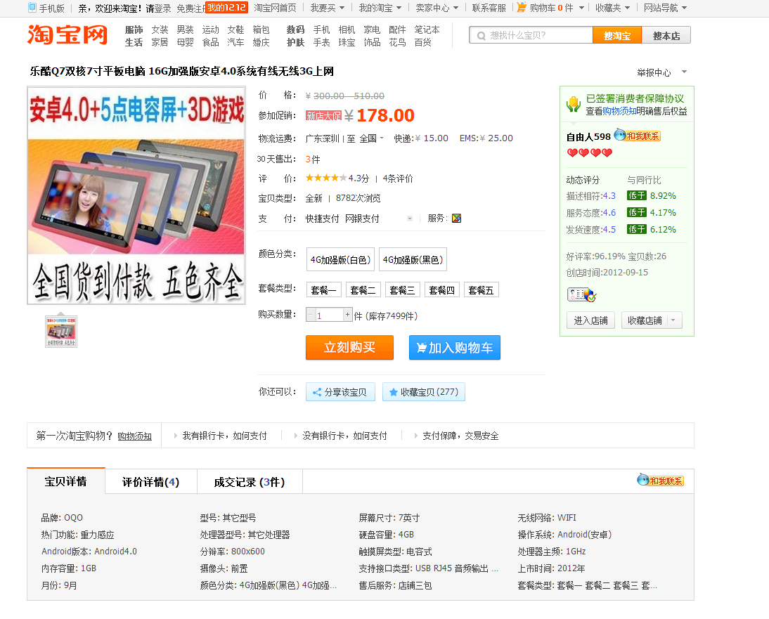Open 没有银行卡，如何支付 help link
This screenshot has height=619, width=769.
(x=344, y=435)
